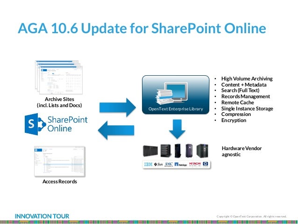The height and width of the screenshot is (224, 298).
Task: Click the 'Content + Metadata' bullet
Action: tap(244, 85)
